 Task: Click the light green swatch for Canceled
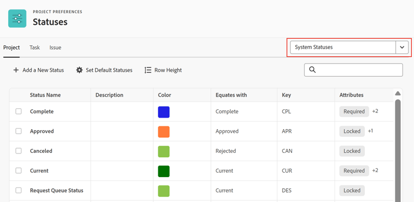(x=164, y=152)
